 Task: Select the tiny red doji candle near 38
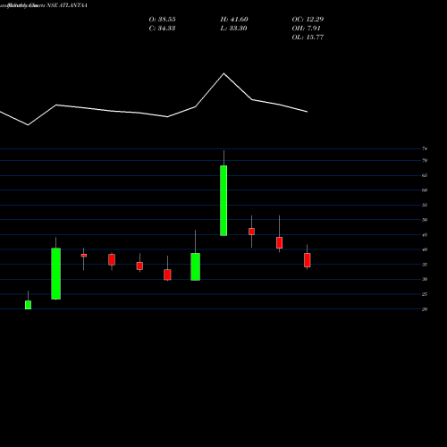(84, 255)
